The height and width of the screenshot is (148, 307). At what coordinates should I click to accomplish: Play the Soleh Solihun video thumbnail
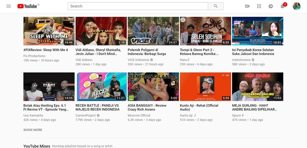205,31
